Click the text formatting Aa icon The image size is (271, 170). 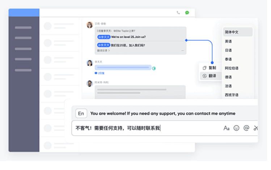226,128
